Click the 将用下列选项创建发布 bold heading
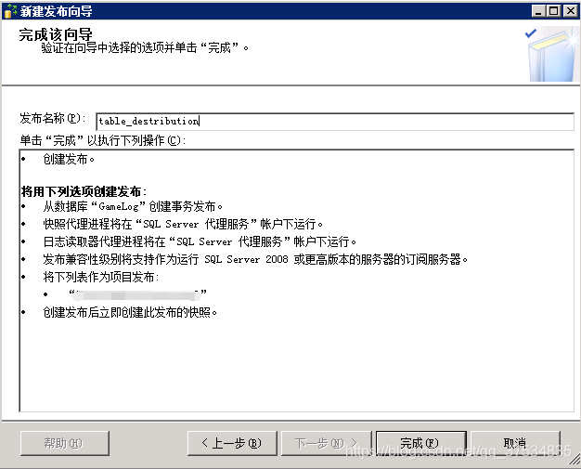581x469 pixels. [x=84, y=191]
